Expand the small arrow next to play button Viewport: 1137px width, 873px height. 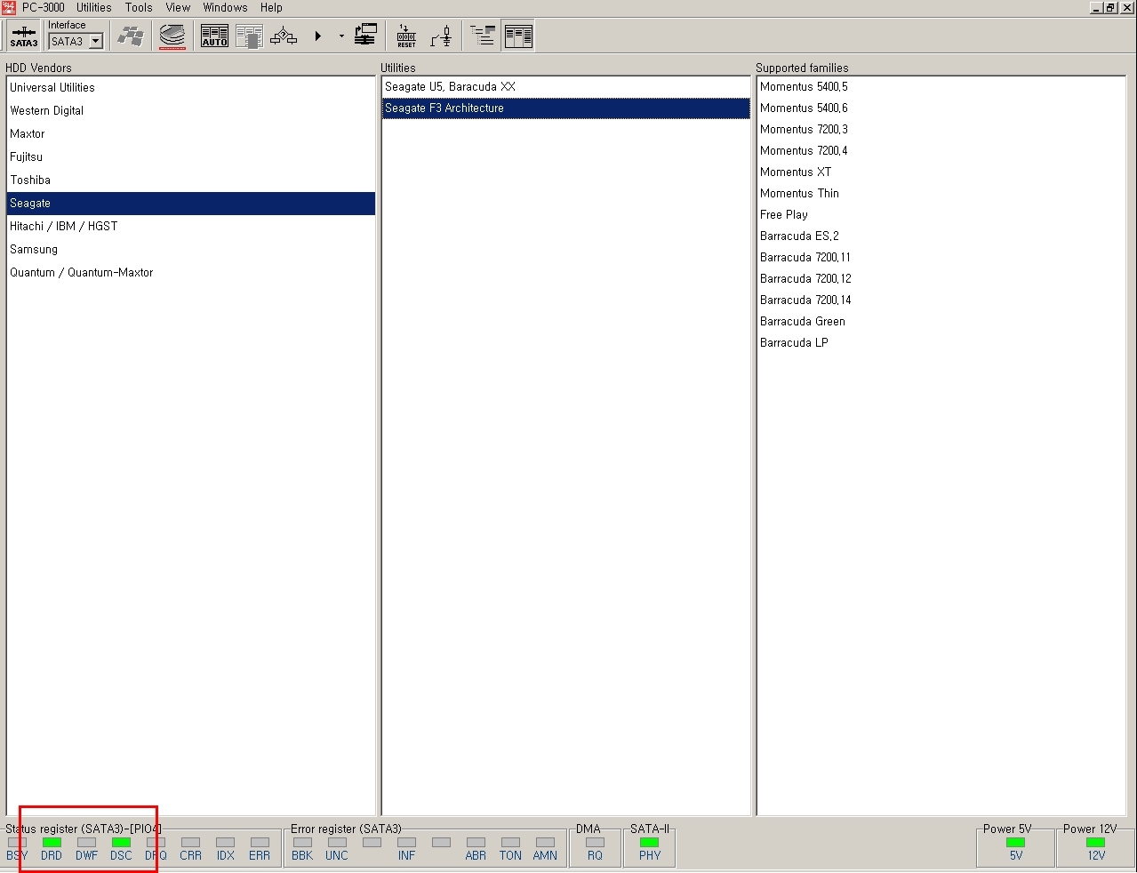[x=341, y=36]
